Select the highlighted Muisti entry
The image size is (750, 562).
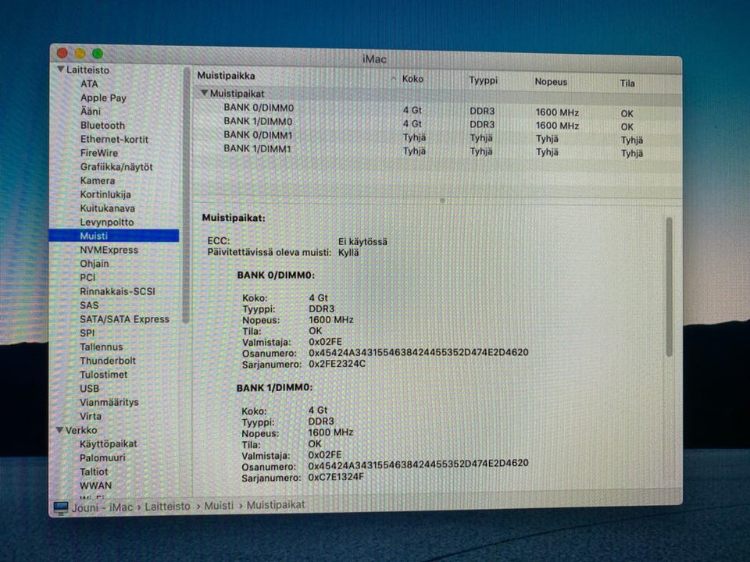(x=114, y=236)
